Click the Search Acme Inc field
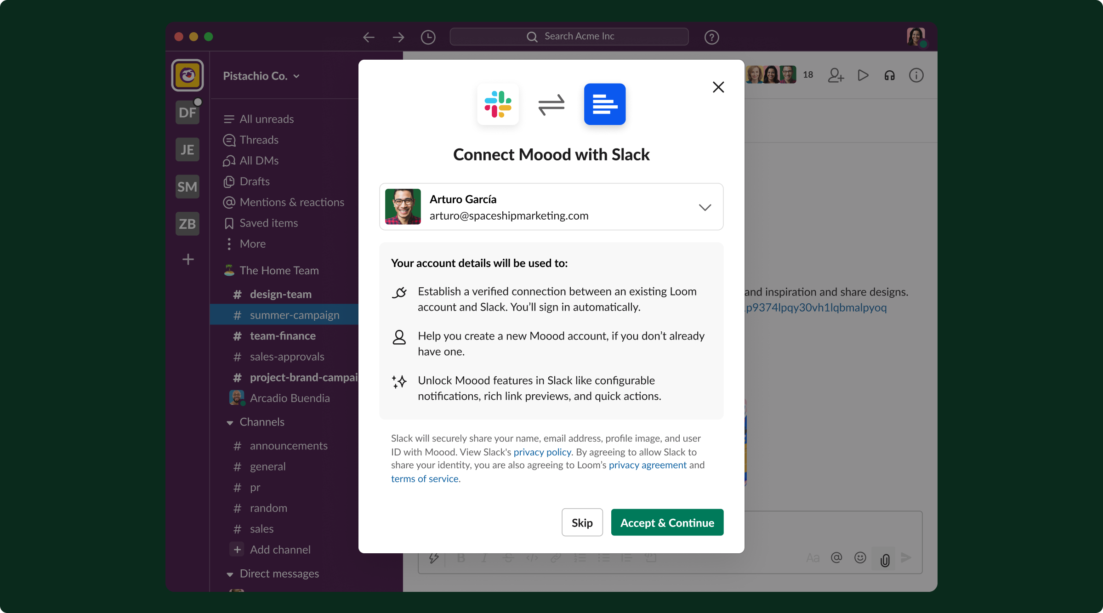 coord(569,36)
